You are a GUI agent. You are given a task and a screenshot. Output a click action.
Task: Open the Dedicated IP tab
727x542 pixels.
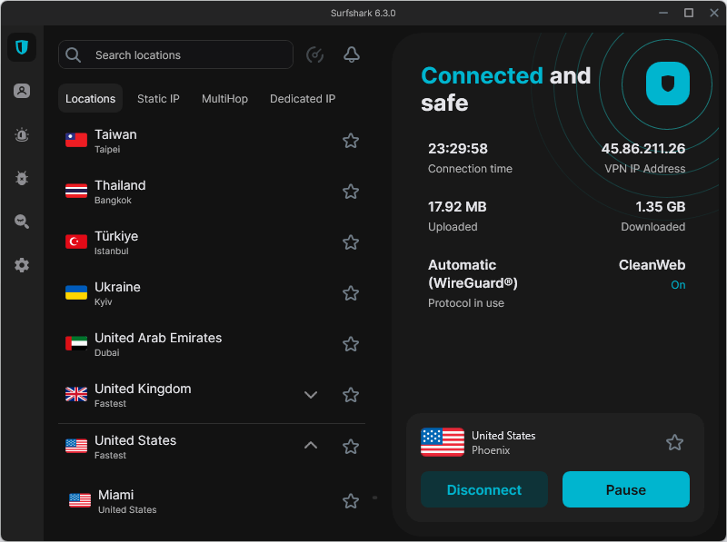click(x=303, y=99)
